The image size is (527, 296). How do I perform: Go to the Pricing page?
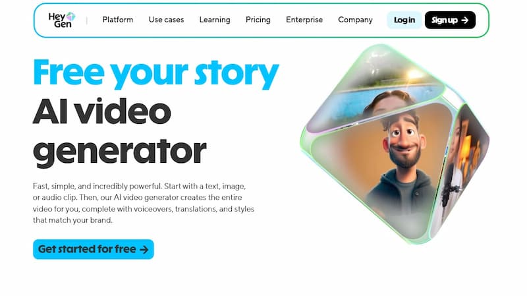258,20
